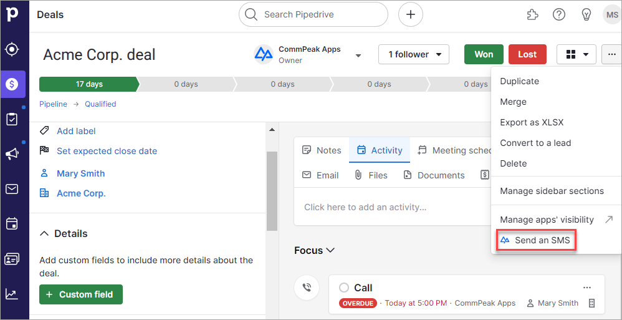Click the Acme Corp. deal title
This screenshot has width=622, height=320.
[x=99, y=55]
